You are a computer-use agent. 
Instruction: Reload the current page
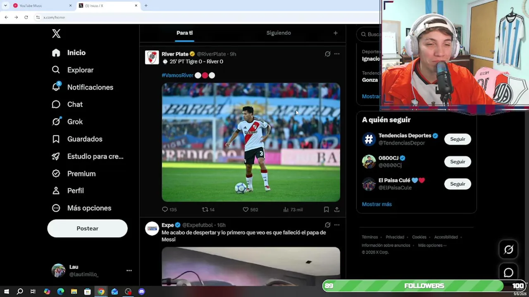tap(26, 17)
